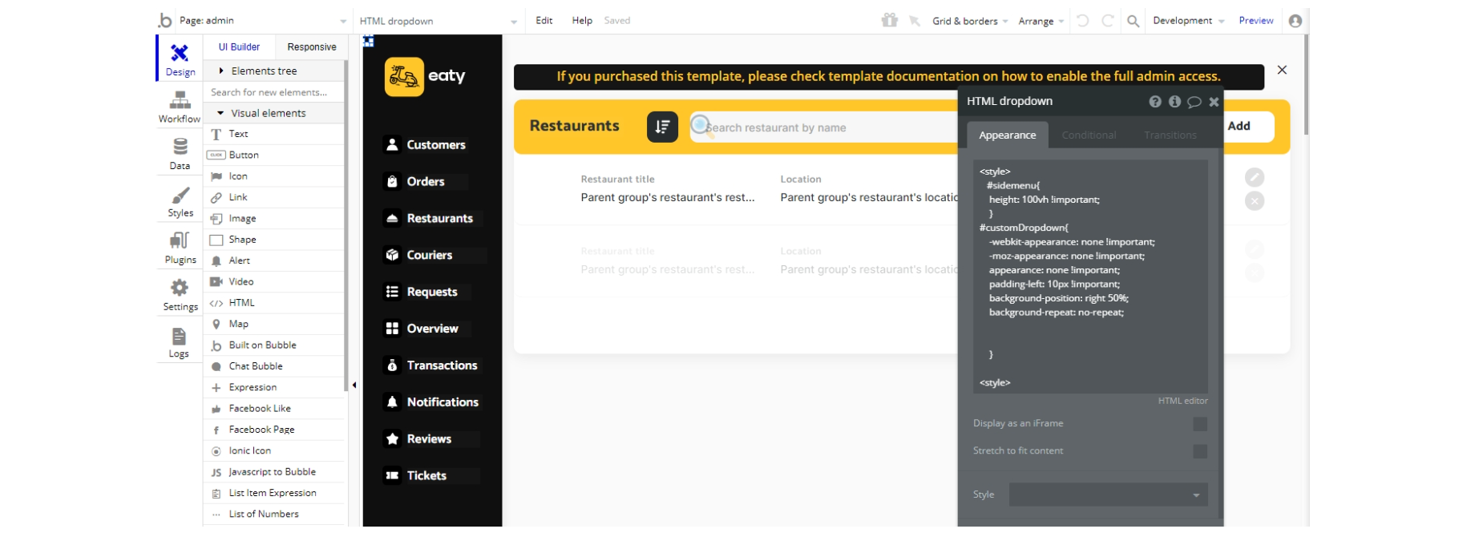Viewport: 1467px width, 537px height.
Task: Open the Plugins icon
Action: pyautogui.click(x=180, y=240)
